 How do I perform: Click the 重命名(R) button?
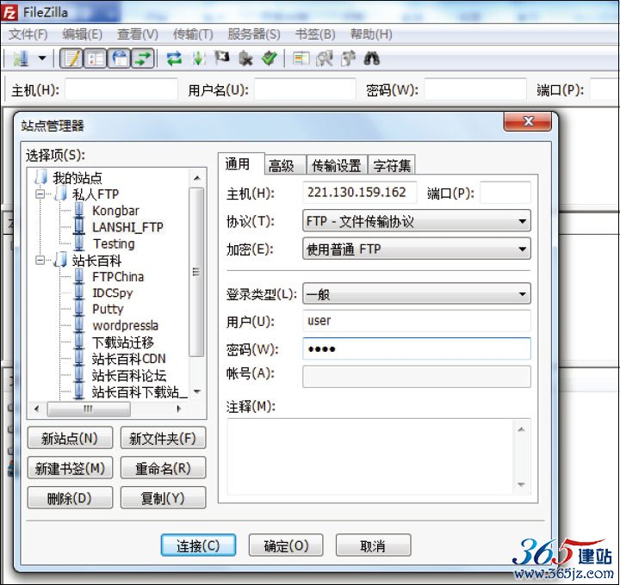point(163,468)
